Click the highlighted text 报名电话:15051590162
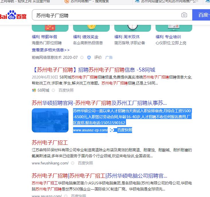The image size is (210, 197). [105, 123]
